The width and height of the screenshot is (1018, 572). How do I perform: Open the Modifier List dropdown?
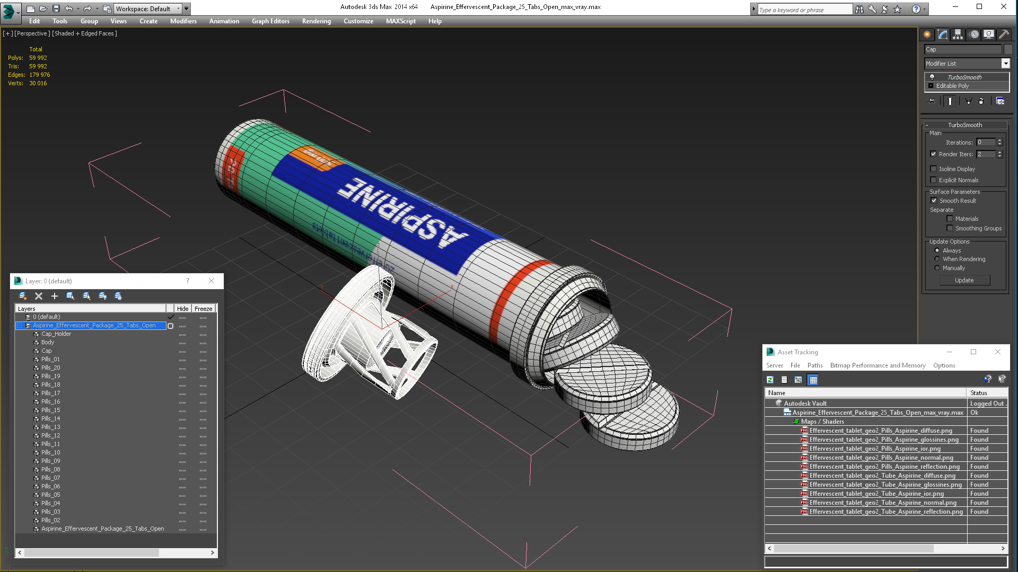1005,64
